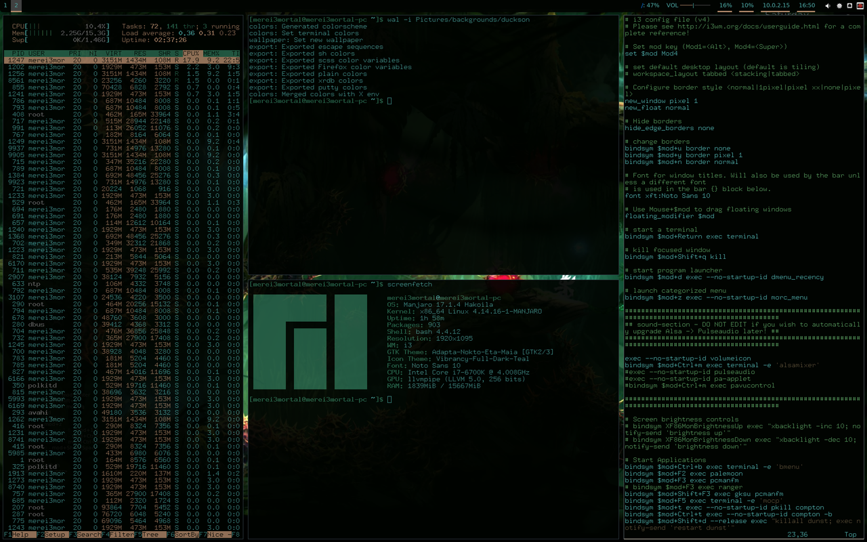Switch to workspace 1
Image resolution: width=867 pixels, height=542 pixels.
click(5, 5)
